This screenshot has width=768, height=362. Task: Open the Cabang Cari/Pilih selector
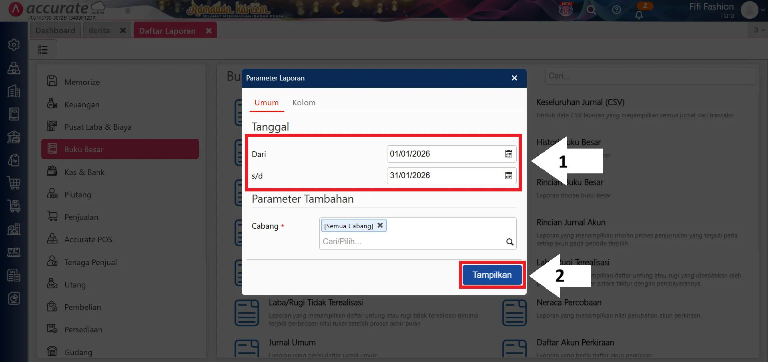point(412,242)
